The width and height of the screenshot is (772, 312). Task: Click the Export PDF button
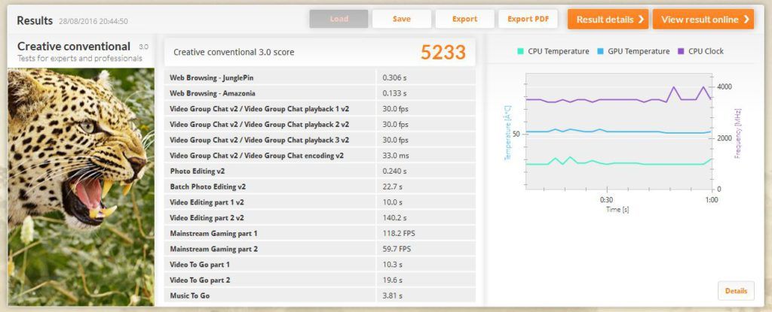click(x=528, y=19)
